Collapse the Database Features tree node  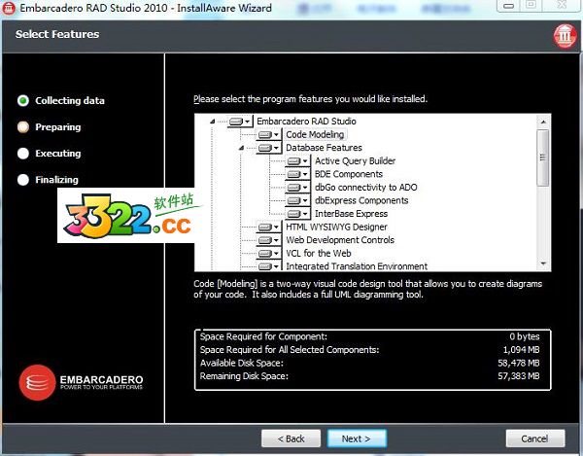click(241, 148)
